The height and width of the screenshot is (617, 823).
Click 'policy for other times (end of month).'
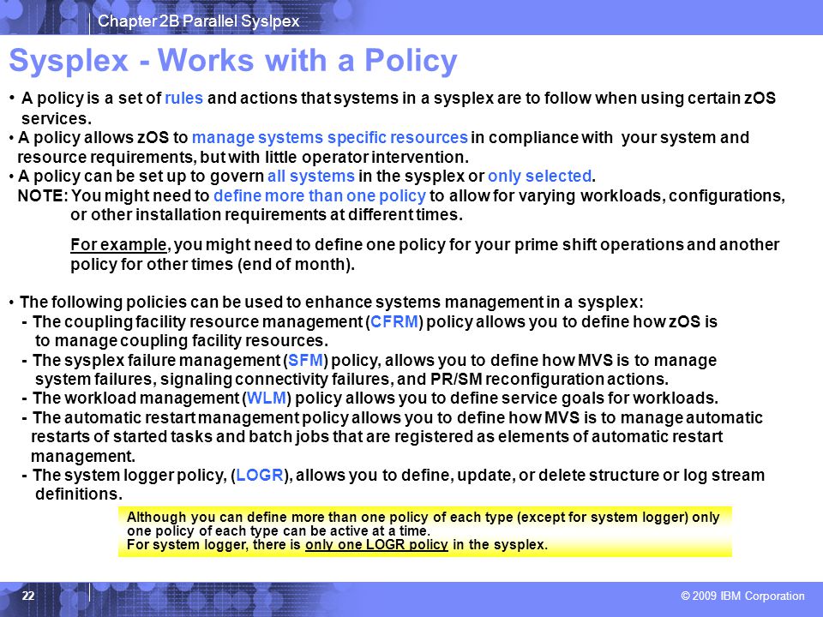point(213,265)
